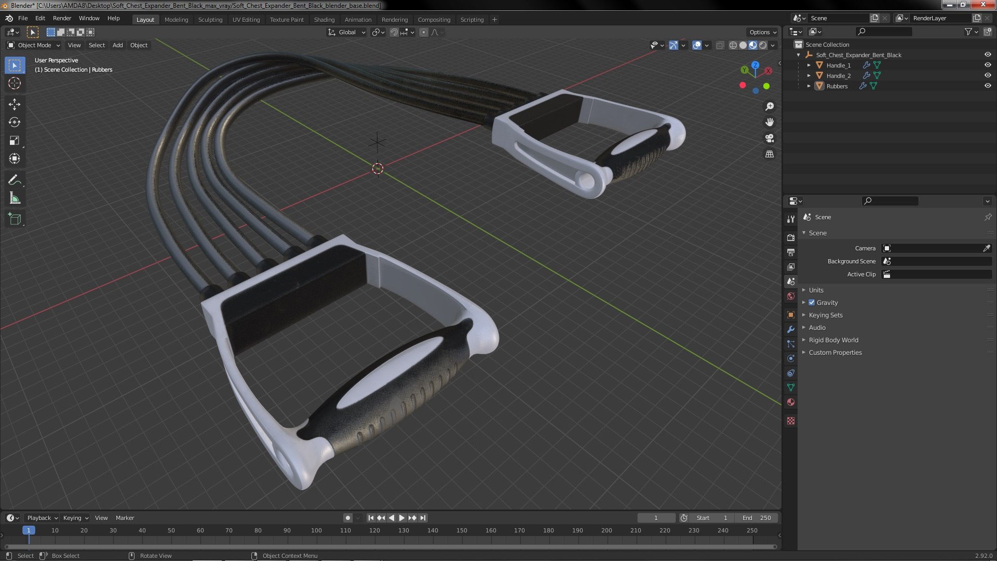Choose the Add Cube tool

[15, 219]
